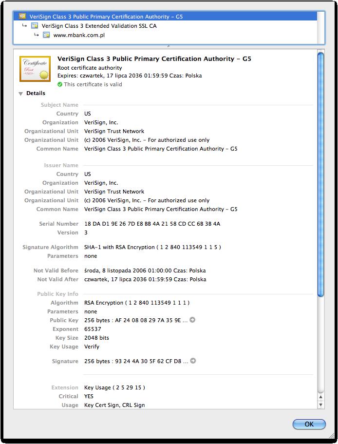Click the scrollbar down arrow
This screenshot has height=444, width=338.
[x=320, y=405]
